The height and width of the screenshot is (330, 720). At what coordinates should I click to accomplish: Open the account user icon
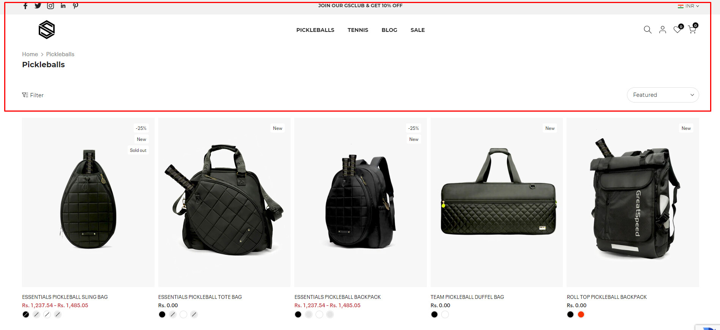click(662, 30)
